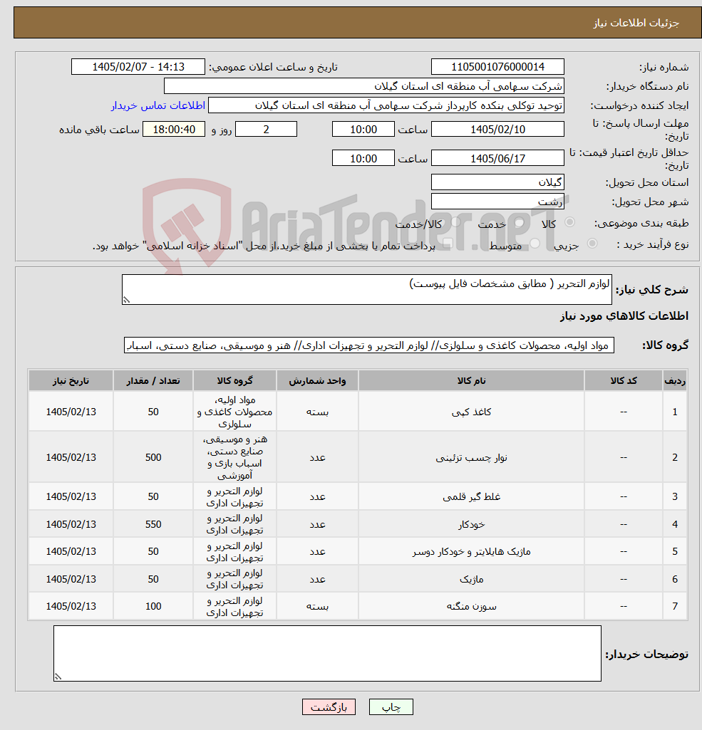Click the واحد شمارش column header
This screenshot has width=702, height=730.
(317, 381)
